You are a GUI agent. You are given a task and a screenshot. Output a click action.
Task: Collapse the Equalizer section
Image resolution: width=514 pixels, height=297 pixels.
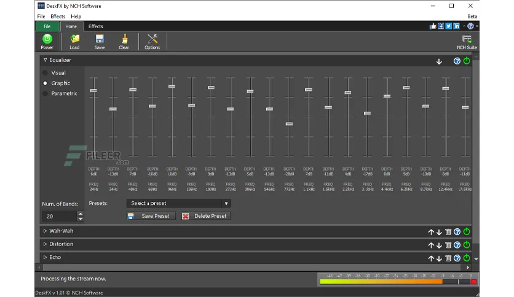pyautogui.click(x=45, y=61)
